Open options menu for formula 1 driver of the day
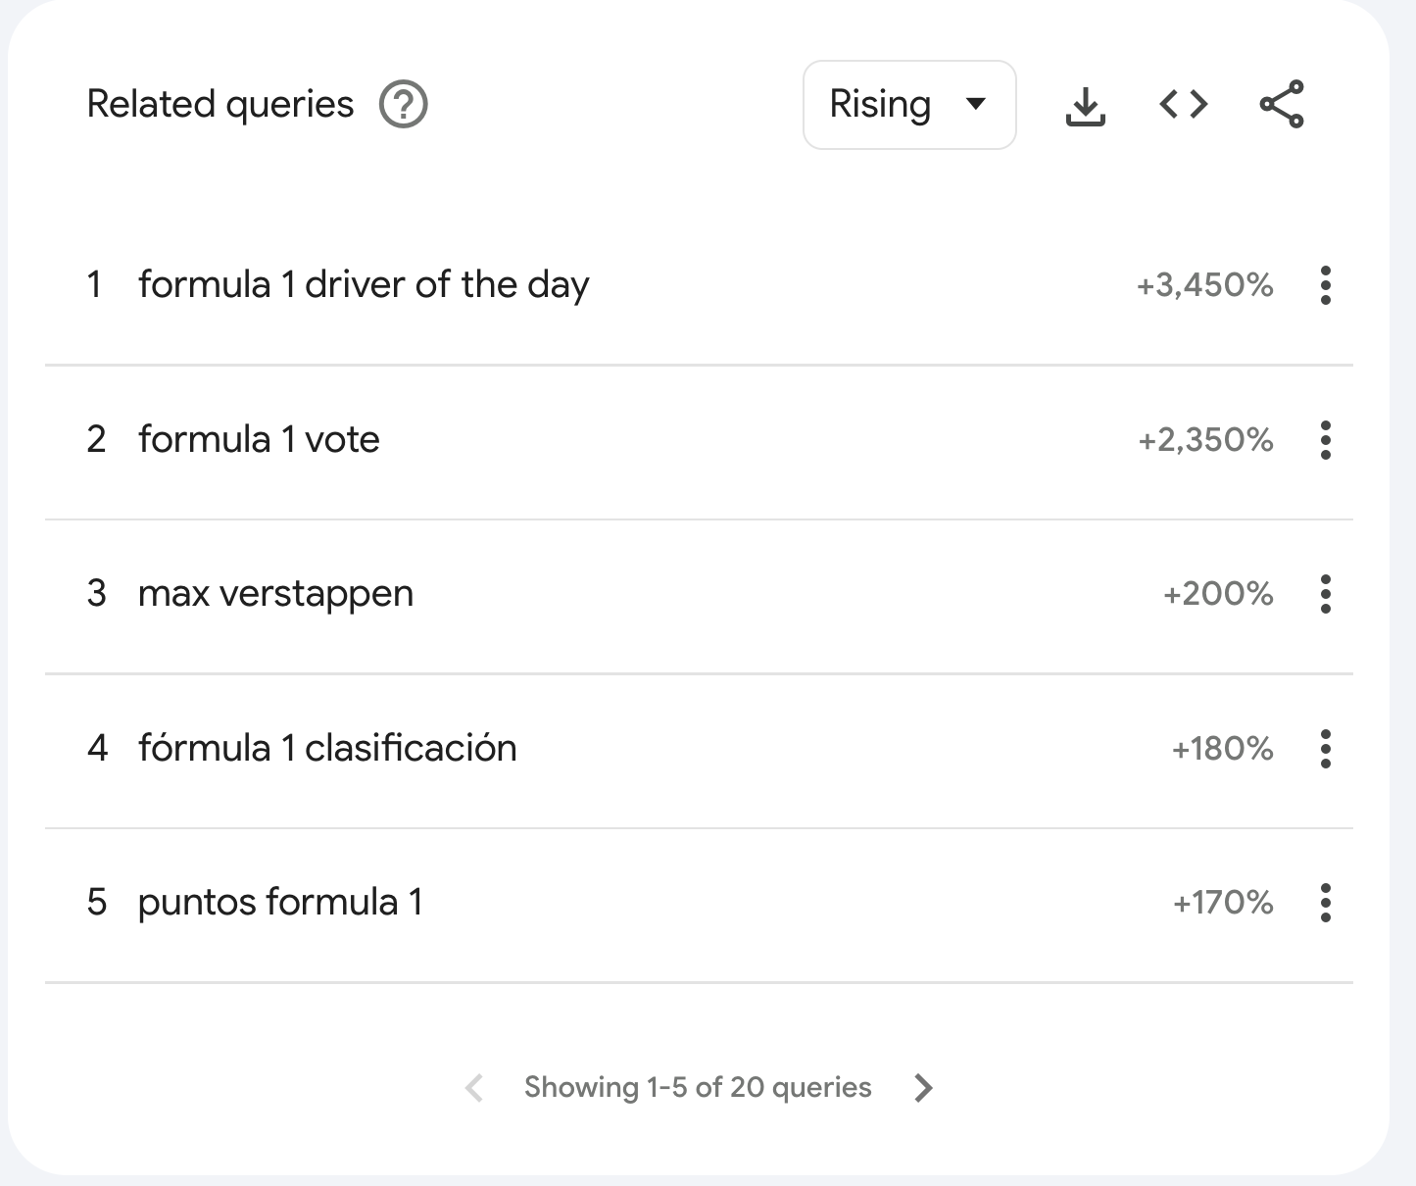This screenshot has width=1416, height=1186. (x=1326, y=285)
